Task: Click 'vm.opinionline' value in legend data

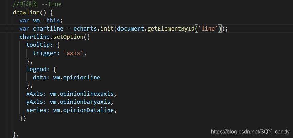Action: click(x=77, y=77)
